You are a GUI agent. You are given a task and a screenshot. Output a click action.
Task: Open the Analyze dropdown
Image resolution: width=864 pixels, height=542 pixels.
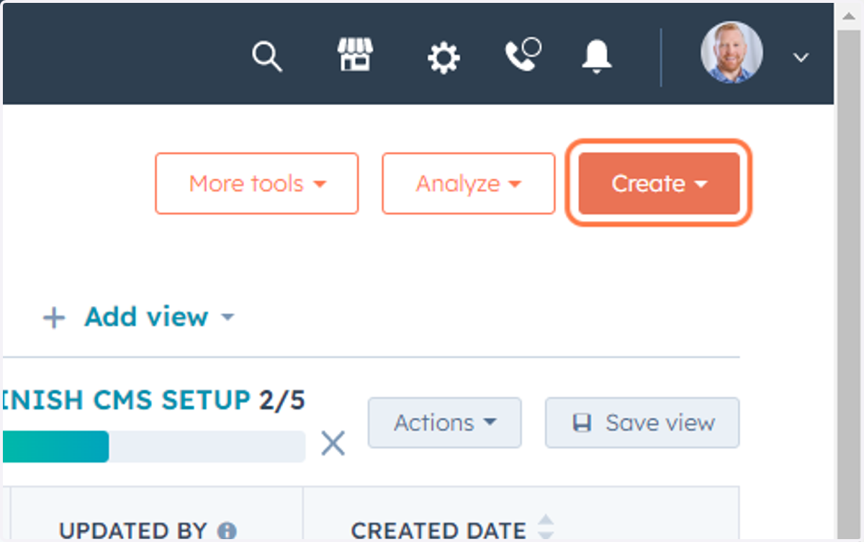pyautogui.click(x=469, y=184)
